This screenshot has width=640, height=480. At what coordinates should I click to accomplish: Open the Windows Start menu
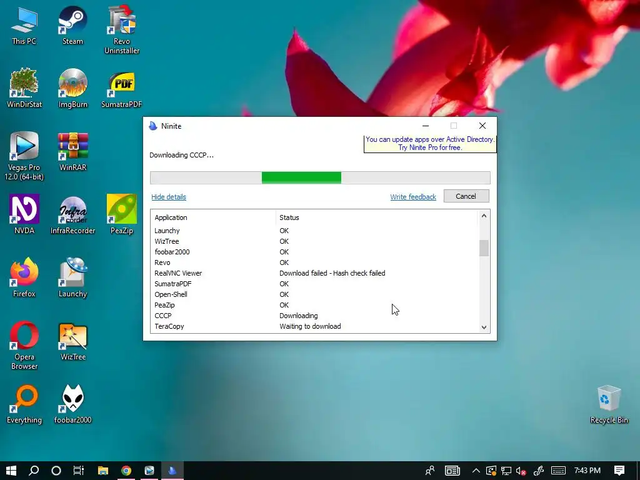tap(11, 471)
